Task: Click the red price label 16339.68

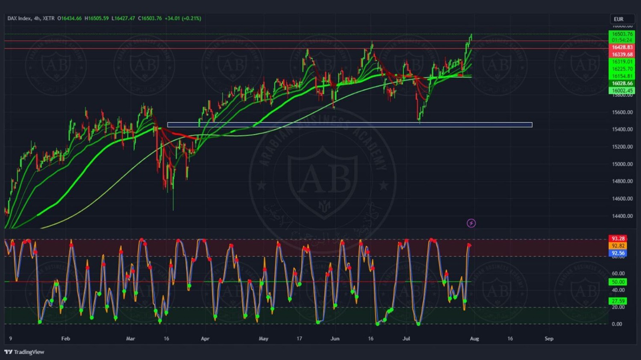Action: 622,55
